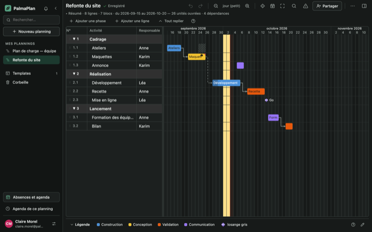This screenshot has width=372, height=232.
Task: Select the Maquettes bar in the Gantt
Action: (x=197, y=57)
